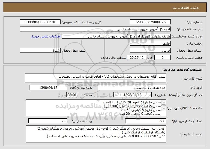Click the quantity field showing 688
The image size is (210, 149).
(x=146, y=121)
